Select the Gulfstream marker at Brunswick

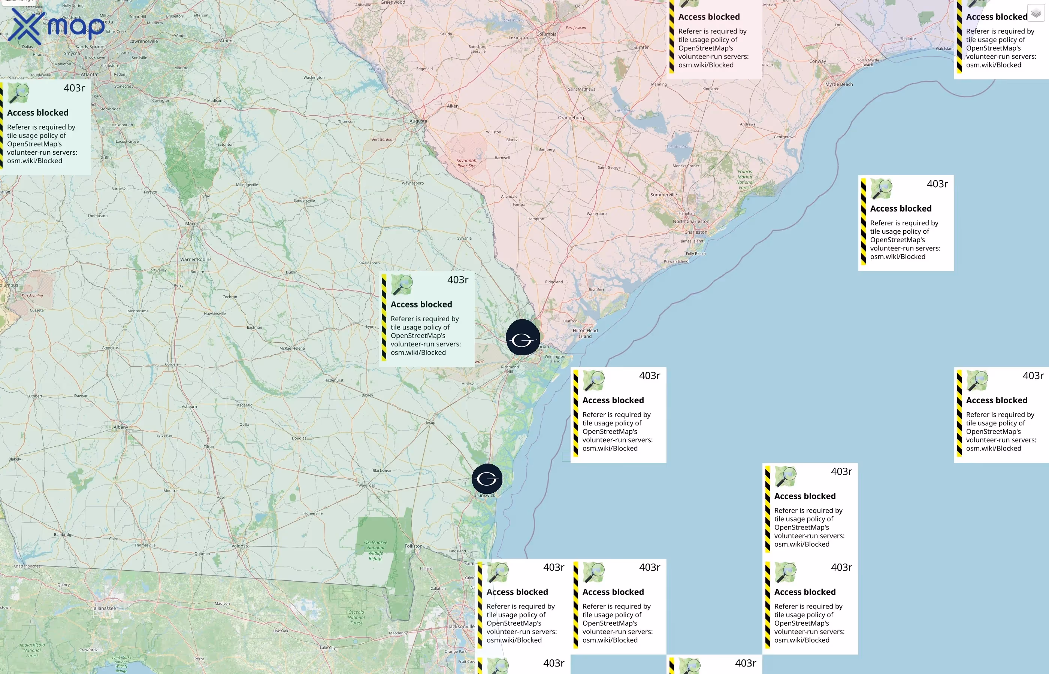pos(487,479)
